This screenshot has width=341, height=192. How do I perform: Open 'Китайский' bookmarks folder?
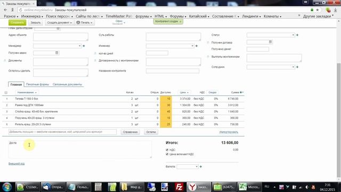(x=199, y=17)
